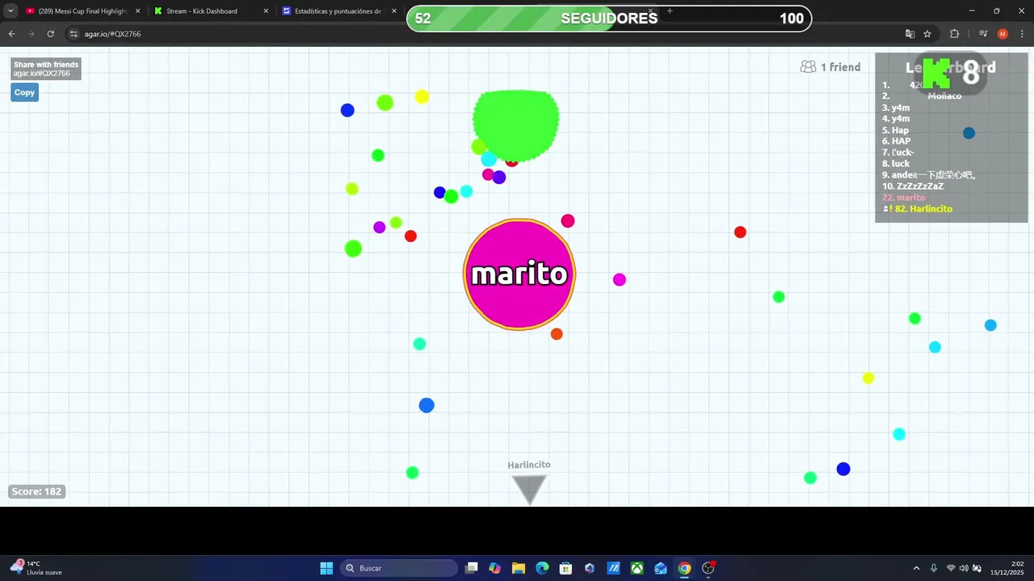The image size is (1034, 581).
Task: Switch to Google Chrome in the taskbar
Action: click(684, 568)
